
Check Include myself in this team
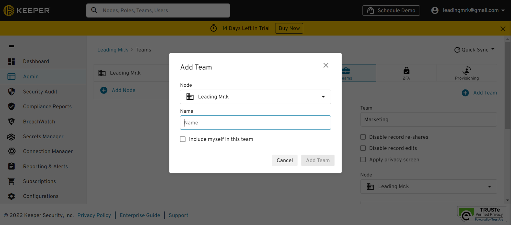pos(183,139)
